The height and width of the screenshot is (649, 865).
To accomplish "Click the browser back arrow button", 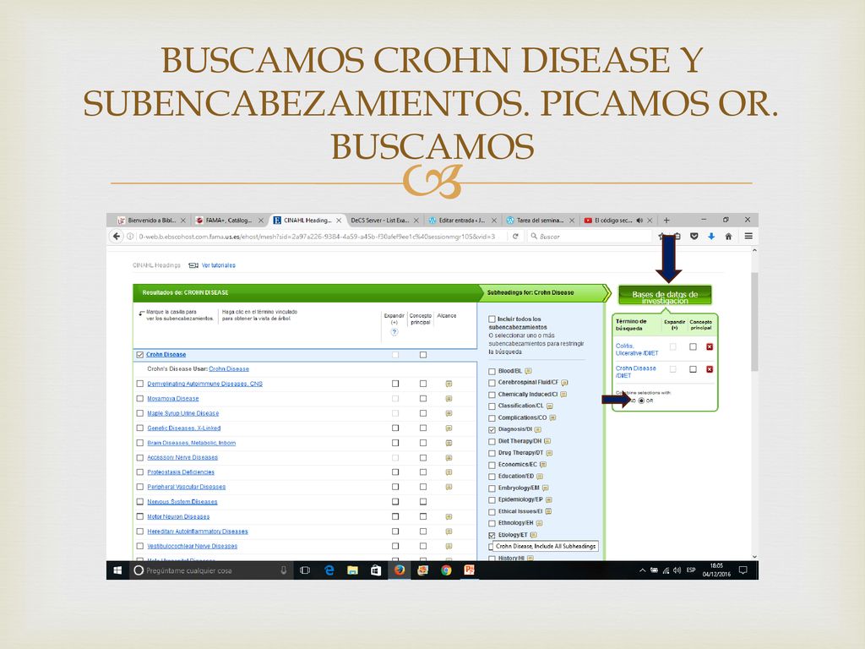I will click(116, 237).
